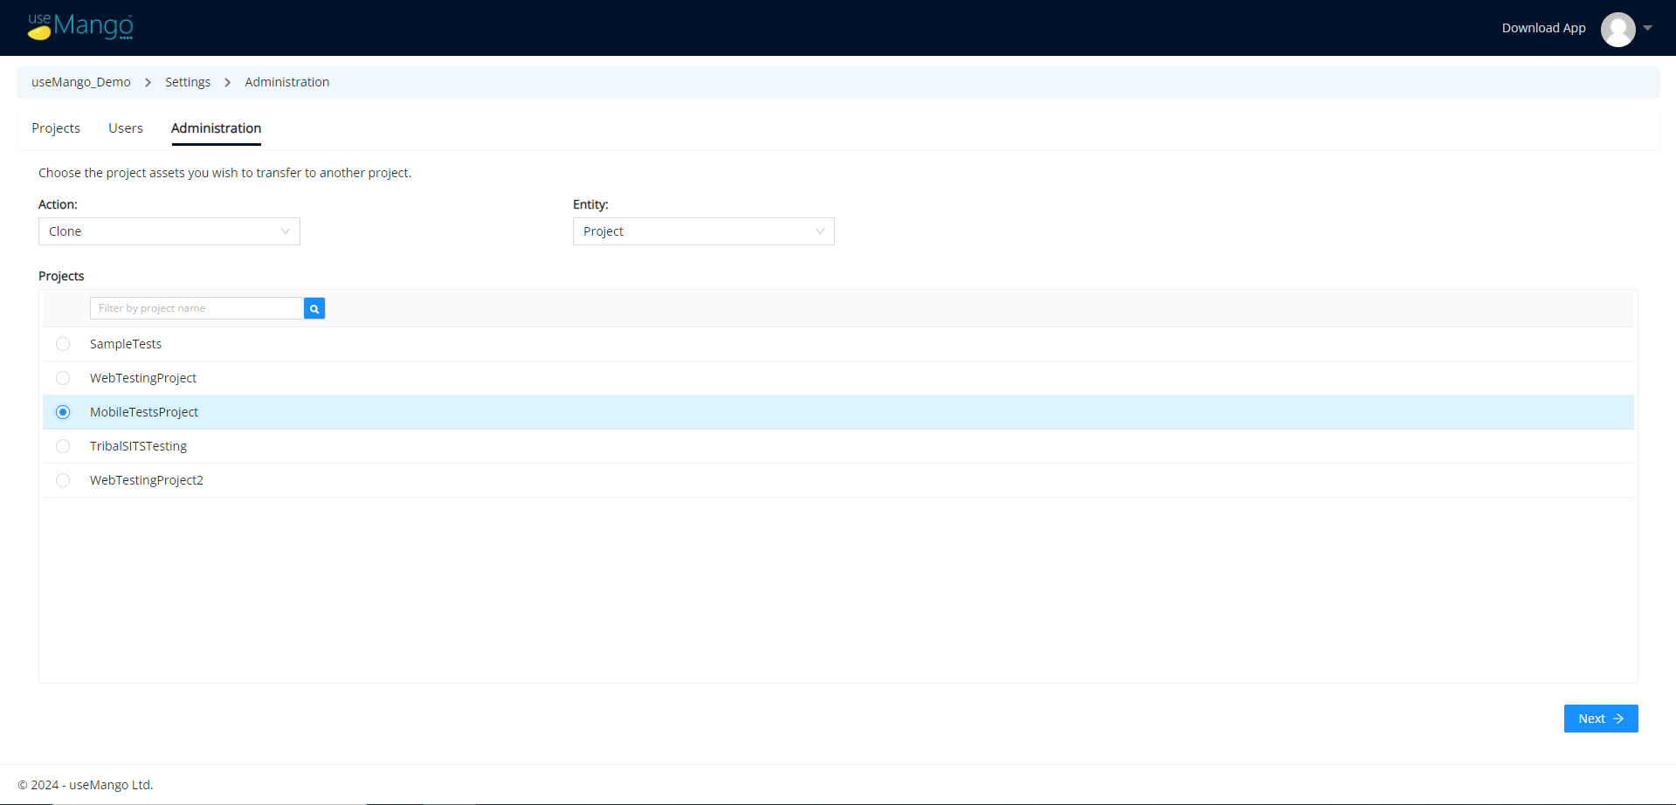Click the Filter by project name field

pyautogui.click(x=197, y=308)
